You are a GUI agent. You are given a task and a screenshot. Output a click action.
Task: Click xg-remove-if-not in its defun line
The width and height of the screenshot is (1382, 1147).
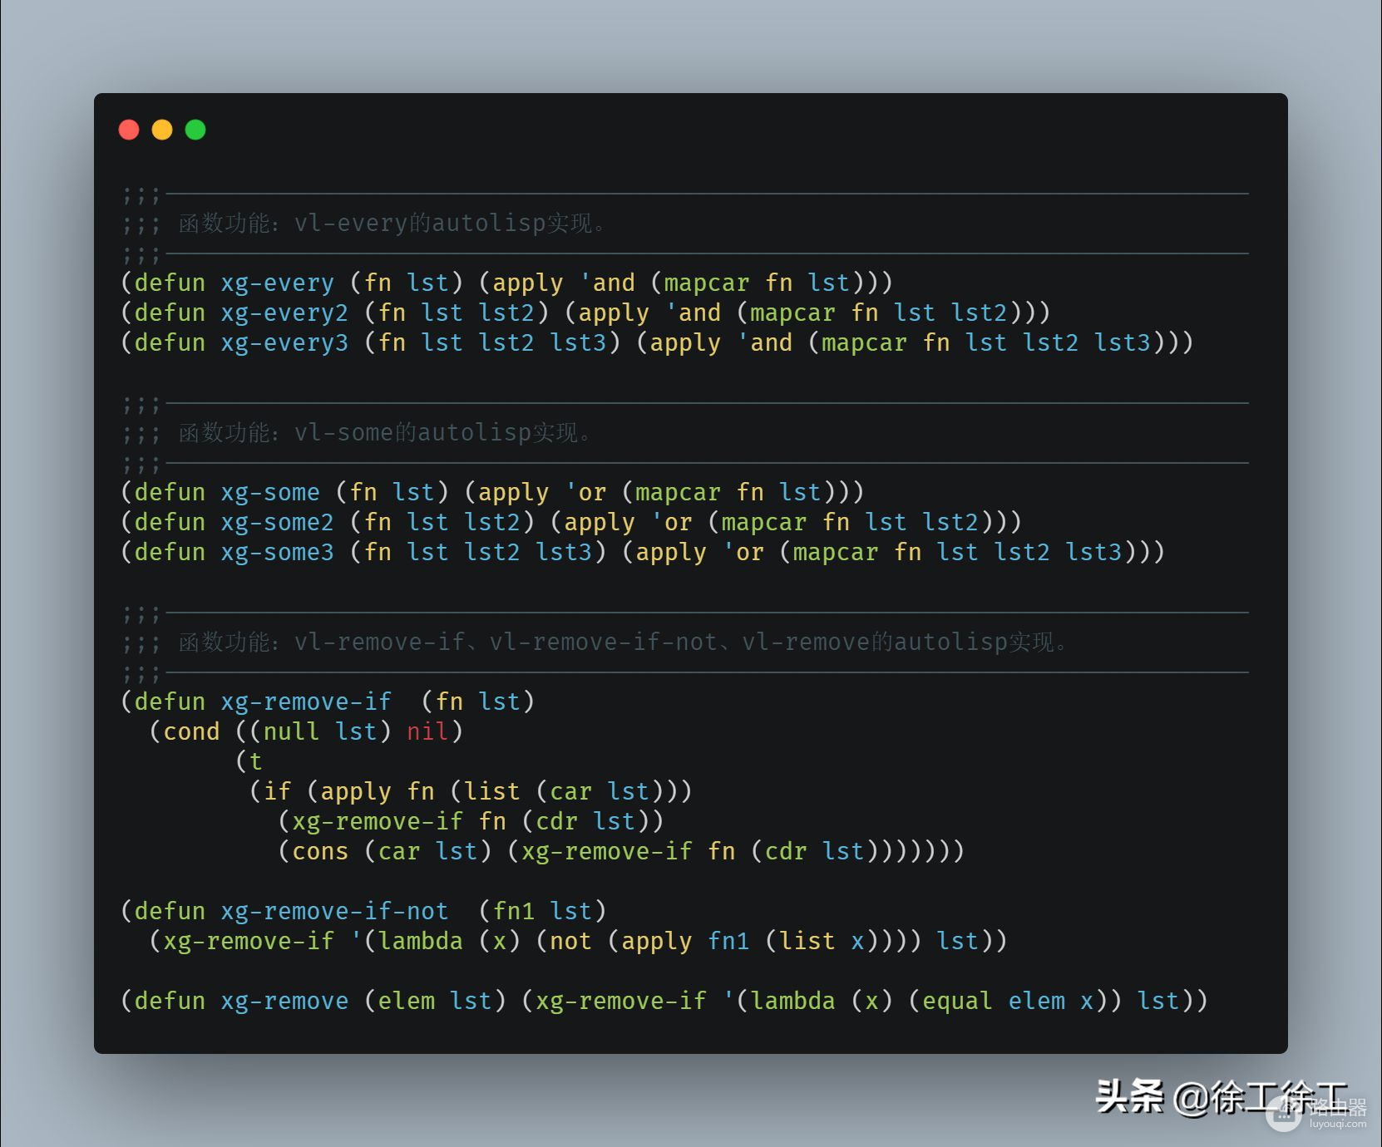(334, 912)
